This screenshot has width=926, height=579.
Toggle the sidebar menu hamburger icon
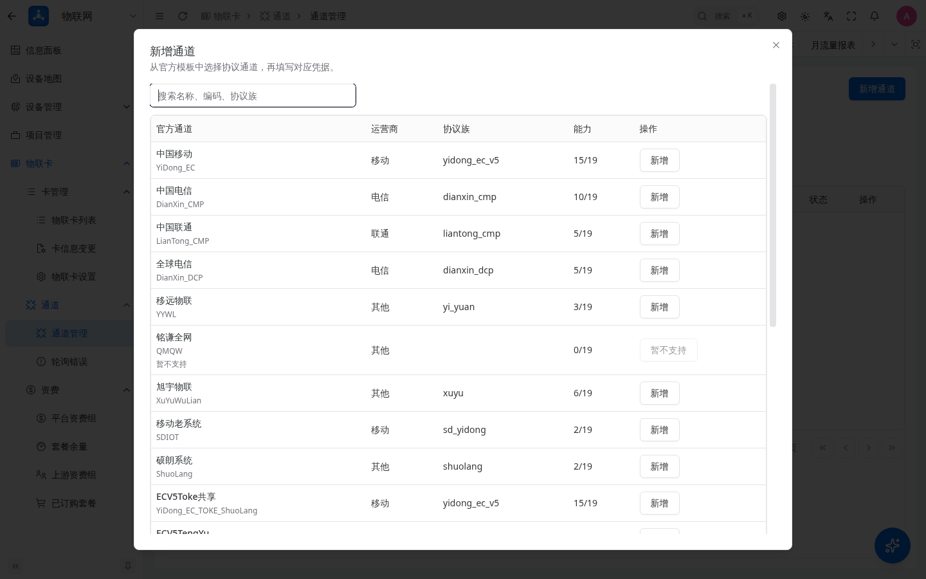(x=159, y=16)
